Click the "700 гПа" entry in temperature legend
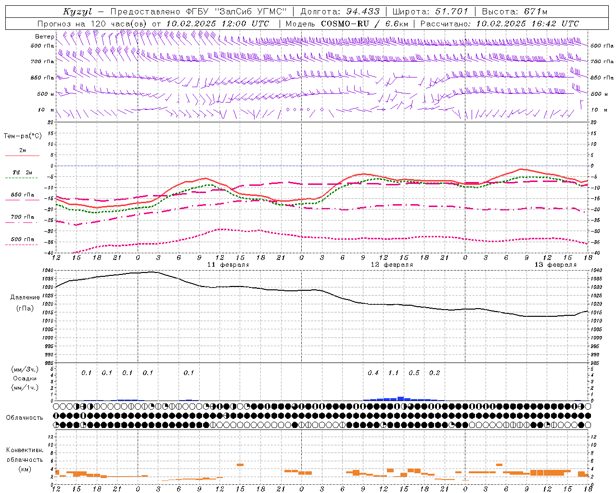This screenshot has height=493, width=616. pyautogui.click(x=22, y=217)
